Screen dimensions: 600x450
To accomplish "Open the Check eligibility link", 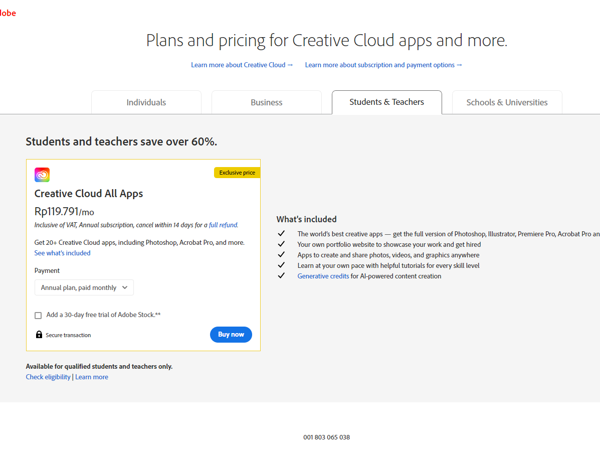I will tap(48, 377).
